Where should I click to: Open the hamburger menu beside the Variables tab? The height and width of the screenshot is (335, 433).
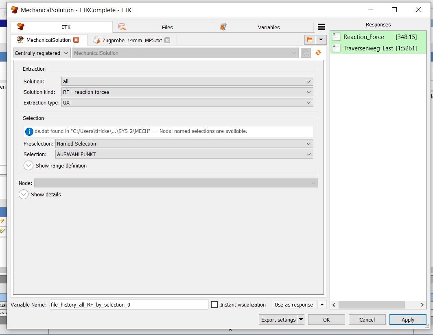pyautogui.click(x=321, y=27)
